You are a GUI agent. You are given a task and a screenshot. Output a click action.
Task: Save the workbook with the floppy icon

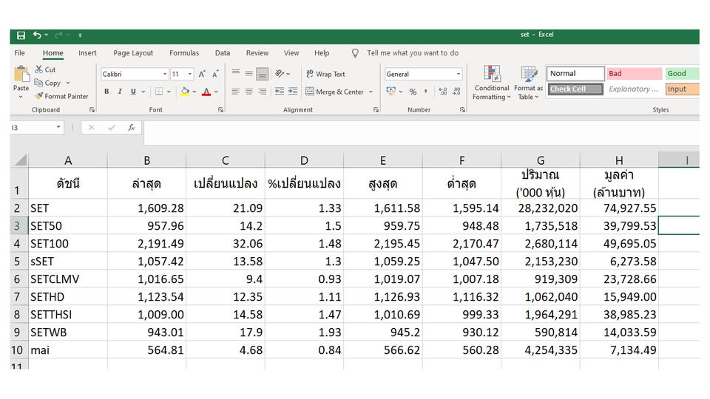pyautogui.click(x=21, y=35)
